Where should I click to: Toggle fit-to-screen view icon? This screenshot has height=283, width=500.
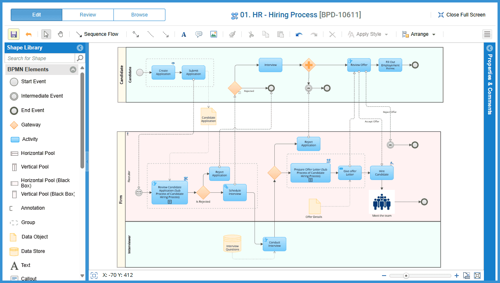[x=477, y=276]
